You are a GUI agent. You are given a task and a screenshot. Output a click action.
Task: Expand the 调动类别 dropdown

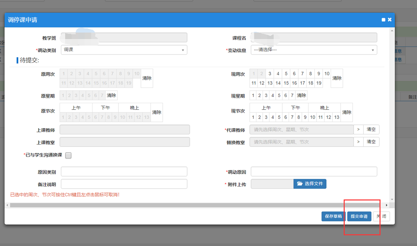click(124, 50)
